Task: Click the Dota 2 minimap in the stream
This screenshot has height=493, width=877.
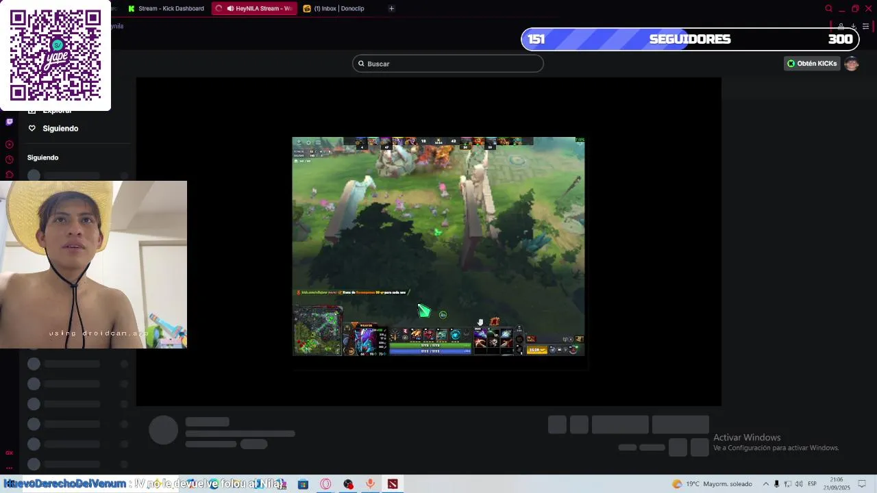Action: click(317, 331)
